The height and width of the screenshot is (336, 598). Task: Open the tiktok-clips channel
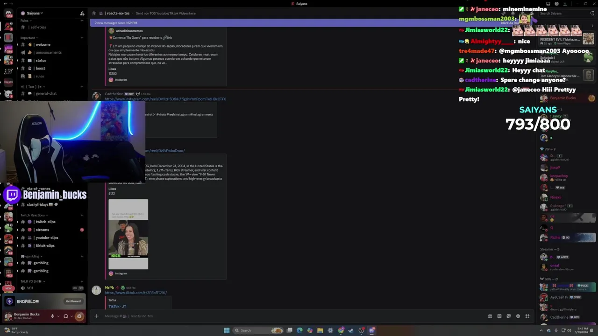[x=44, y=245]
